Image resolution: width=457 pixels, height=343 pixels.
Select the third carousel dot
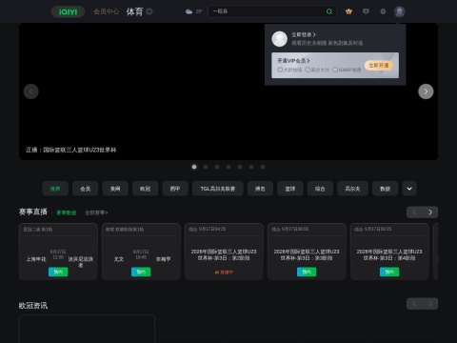coord(217,167)
